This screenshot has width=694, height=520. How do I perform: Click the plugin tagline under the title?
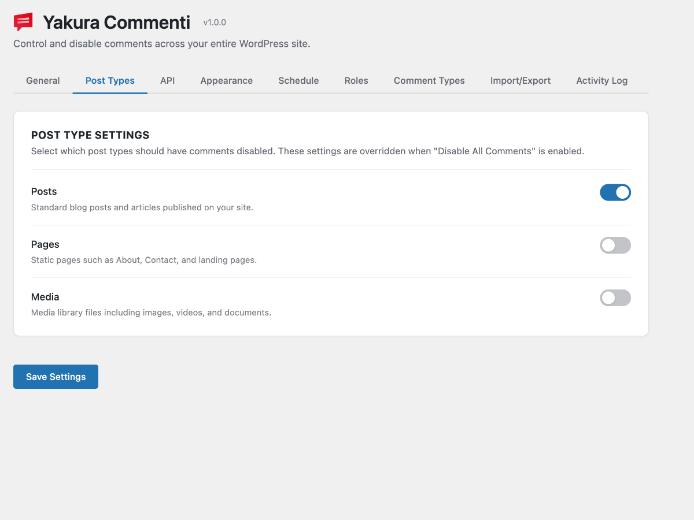click(162, 43)
